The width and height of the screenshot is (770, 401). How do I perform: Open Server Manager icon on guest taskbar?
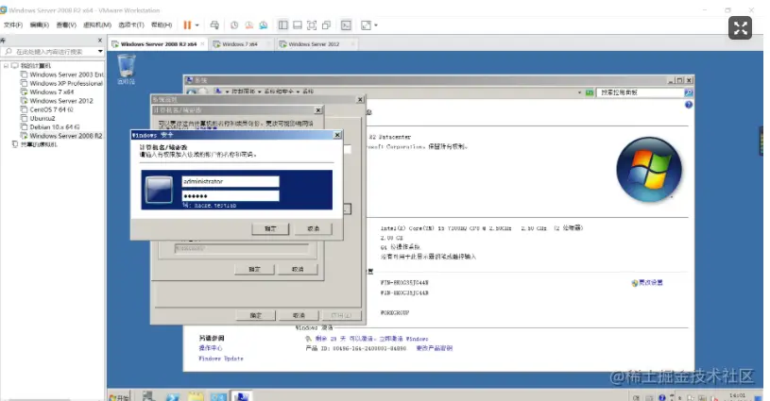(x=148, y=396)
